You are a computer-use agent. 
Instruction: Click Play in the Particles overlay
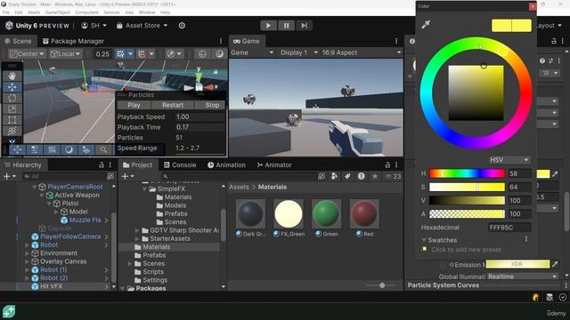coord(134,105)
